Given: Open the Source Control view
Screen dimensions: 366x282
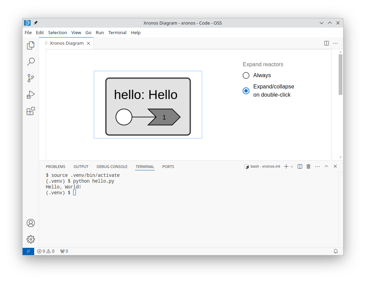Looking at the screenshot, I should [30, 78].
